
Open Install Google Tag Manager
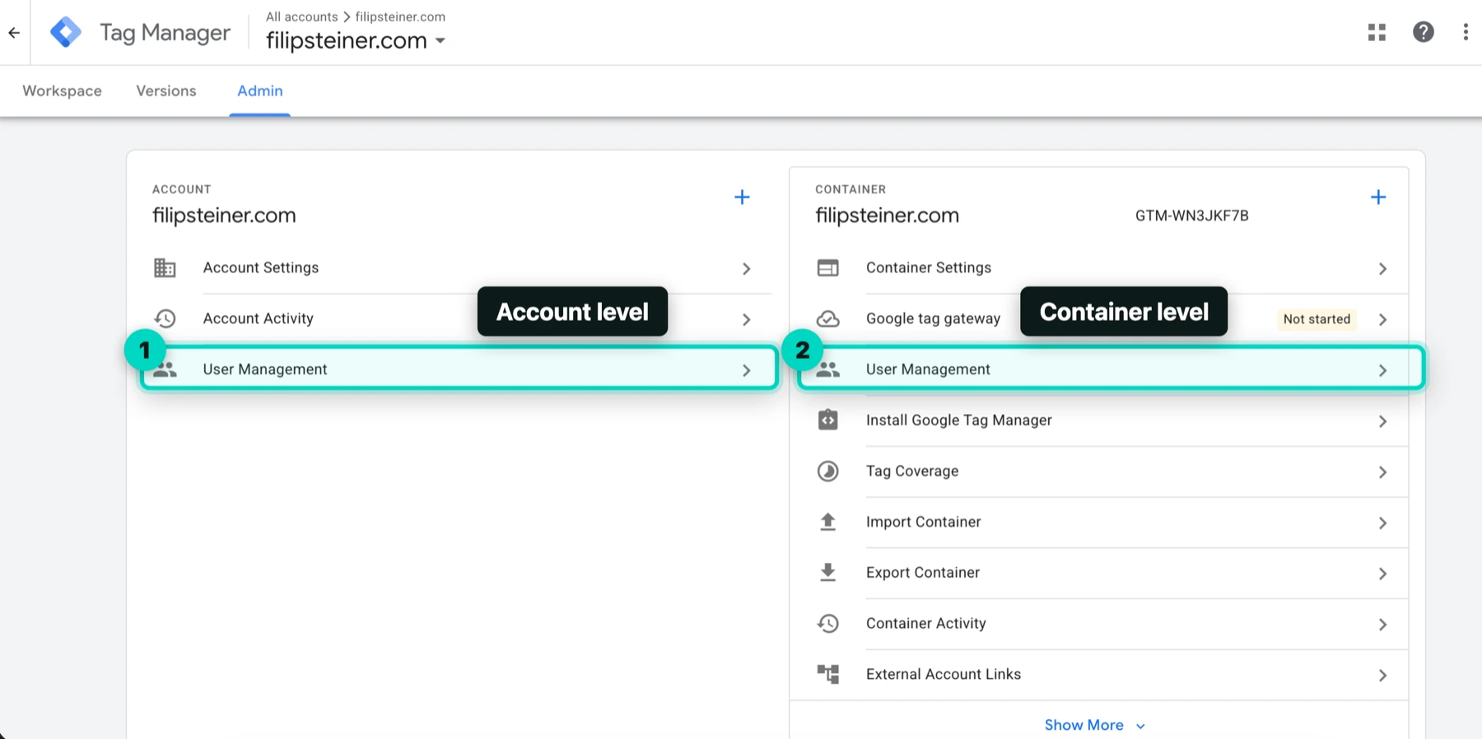[x=959, y=420]
